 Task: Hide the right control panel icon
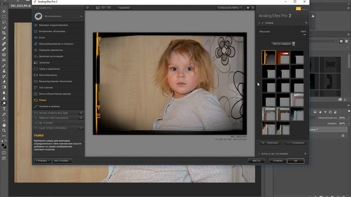tap(253, 8)
